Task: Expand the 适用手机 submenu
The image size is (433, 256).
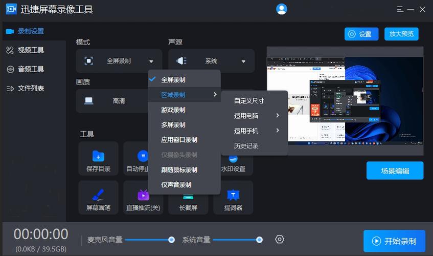Action: click(x=255, y=131)
